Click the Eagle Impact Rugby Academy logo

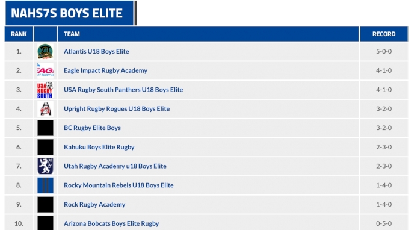(x=45, y=70)
